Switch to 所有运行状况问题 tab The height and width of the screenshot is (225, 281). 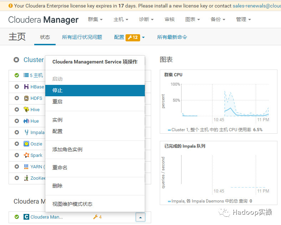tap(82, 37)
